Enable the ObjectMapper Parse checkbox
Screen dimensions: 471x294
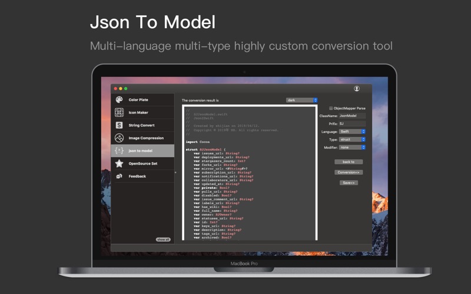(331, 108)
